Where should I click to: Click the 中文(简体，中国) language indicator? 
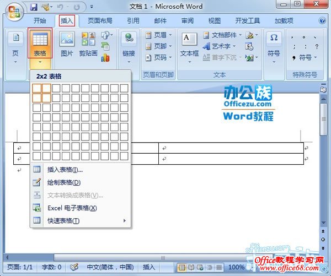coord(110,267)
